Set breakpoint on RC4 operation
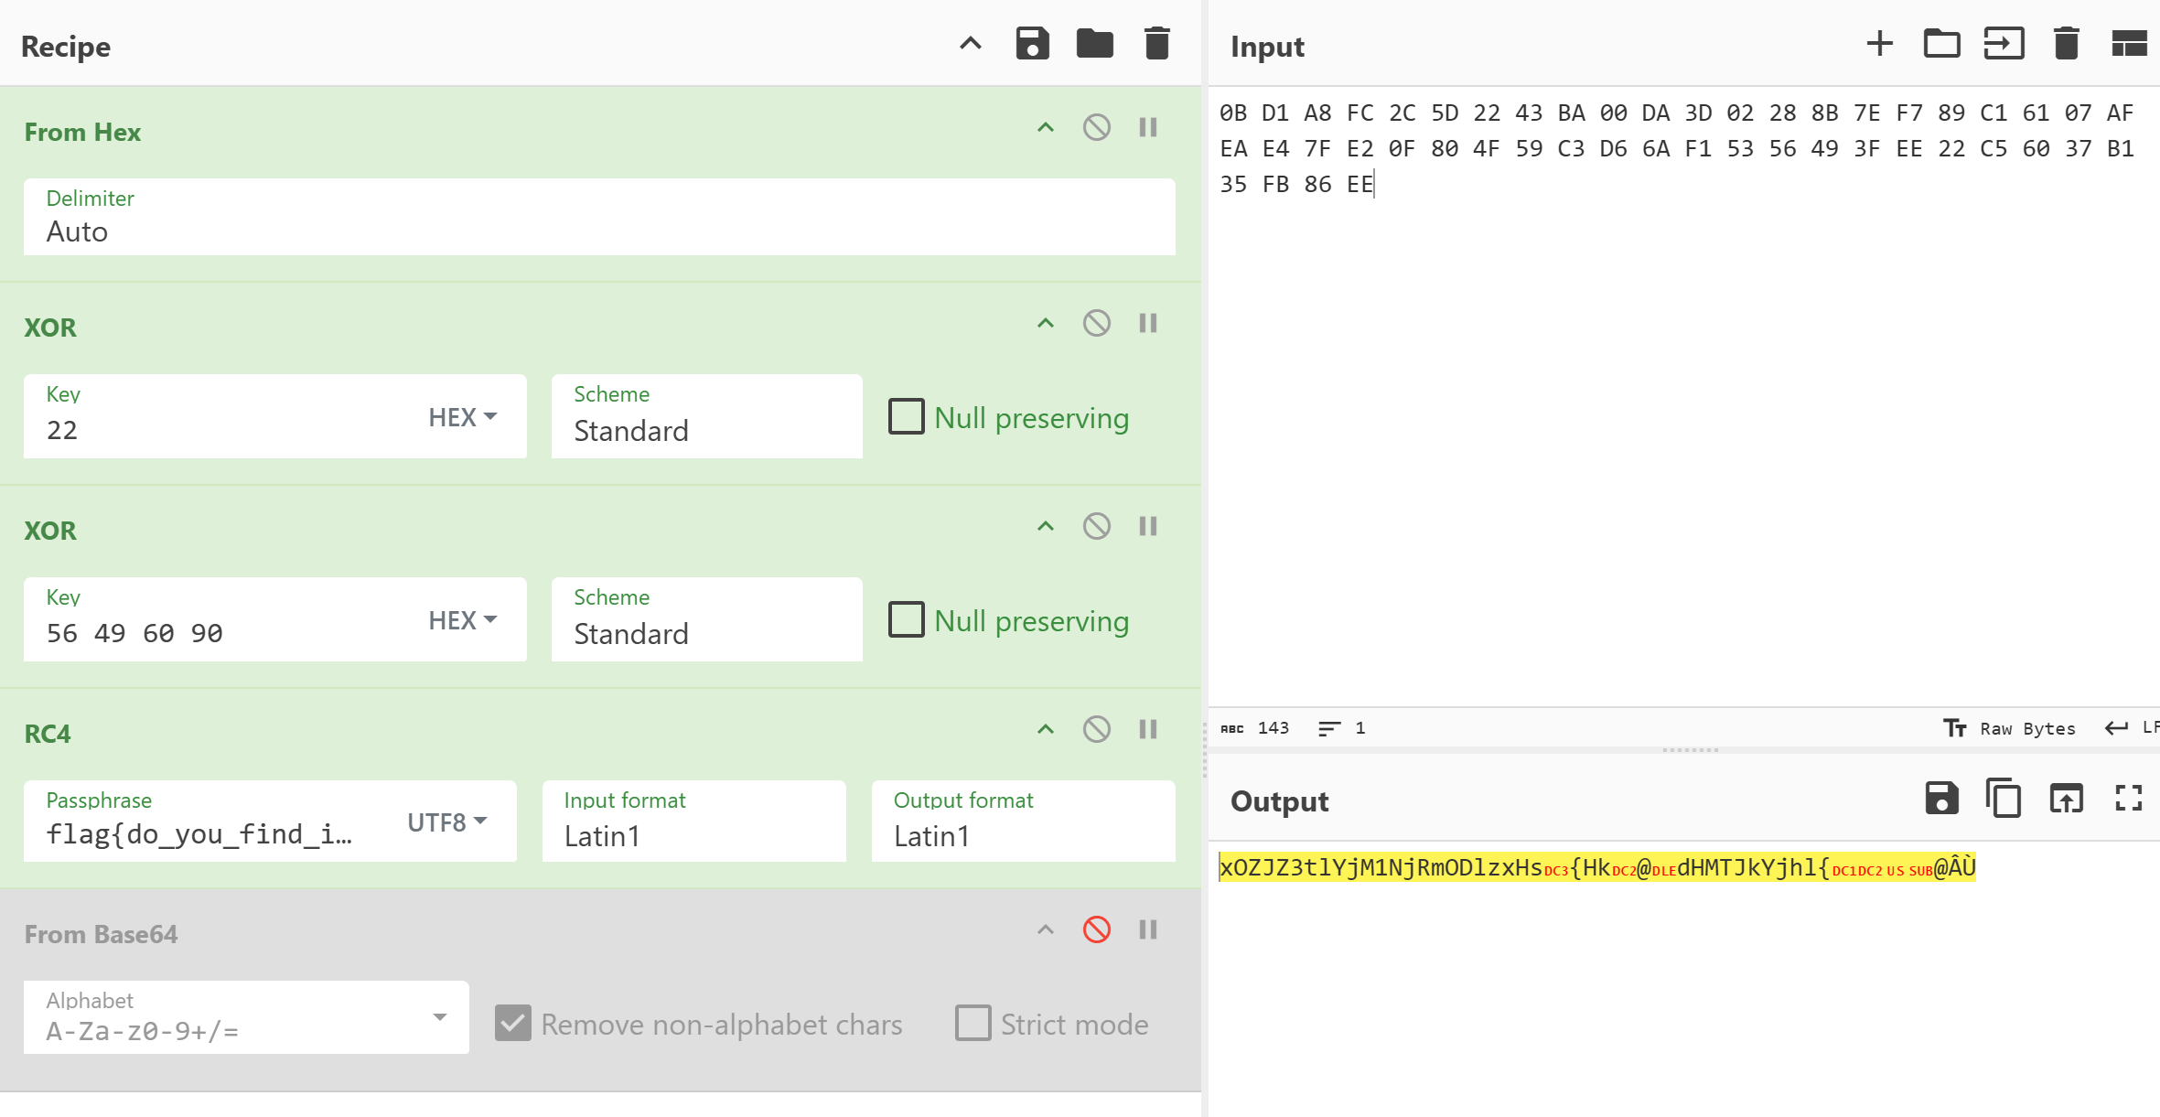This screenshot has height=1117, width=2160. pyautogui.click(x=1148, y=729)
